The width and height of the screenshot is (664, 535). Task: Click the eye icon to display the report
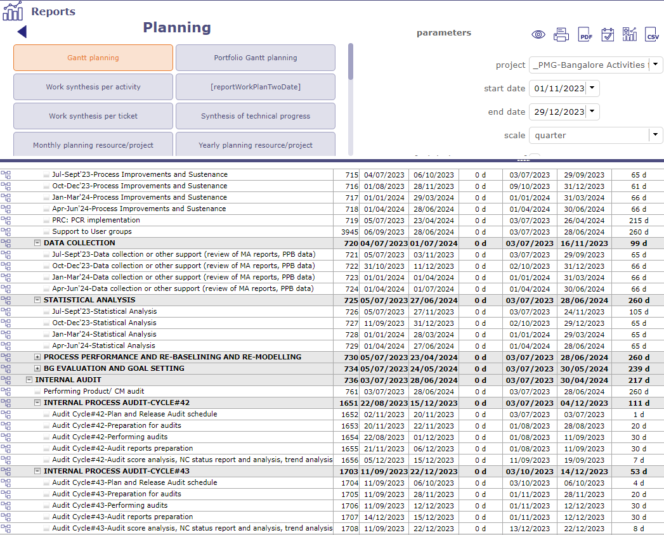coord(538,35)
